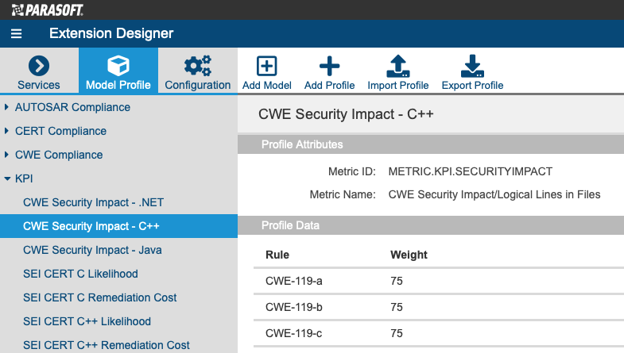Screen dimensions: 624x353
Task: Collapse the KPI tree node
Action: click(7, 178)
